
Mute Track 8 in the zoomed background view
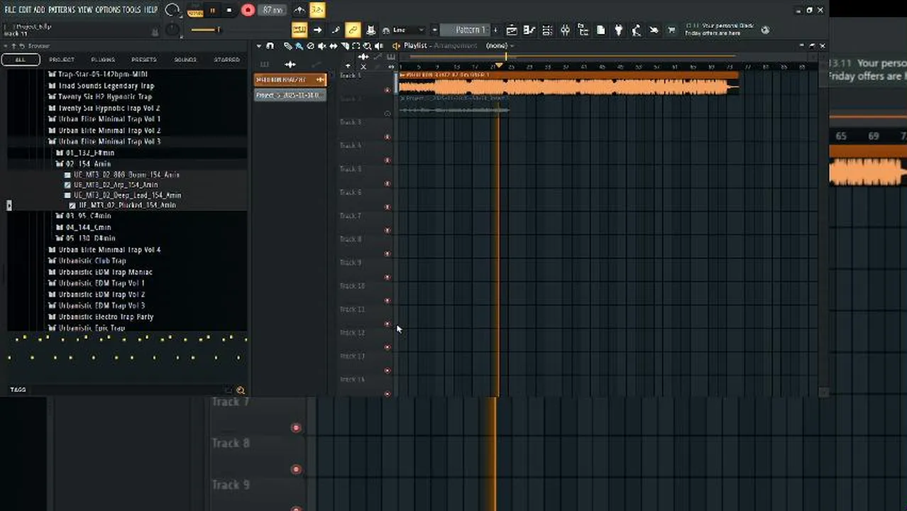[296, 469]
